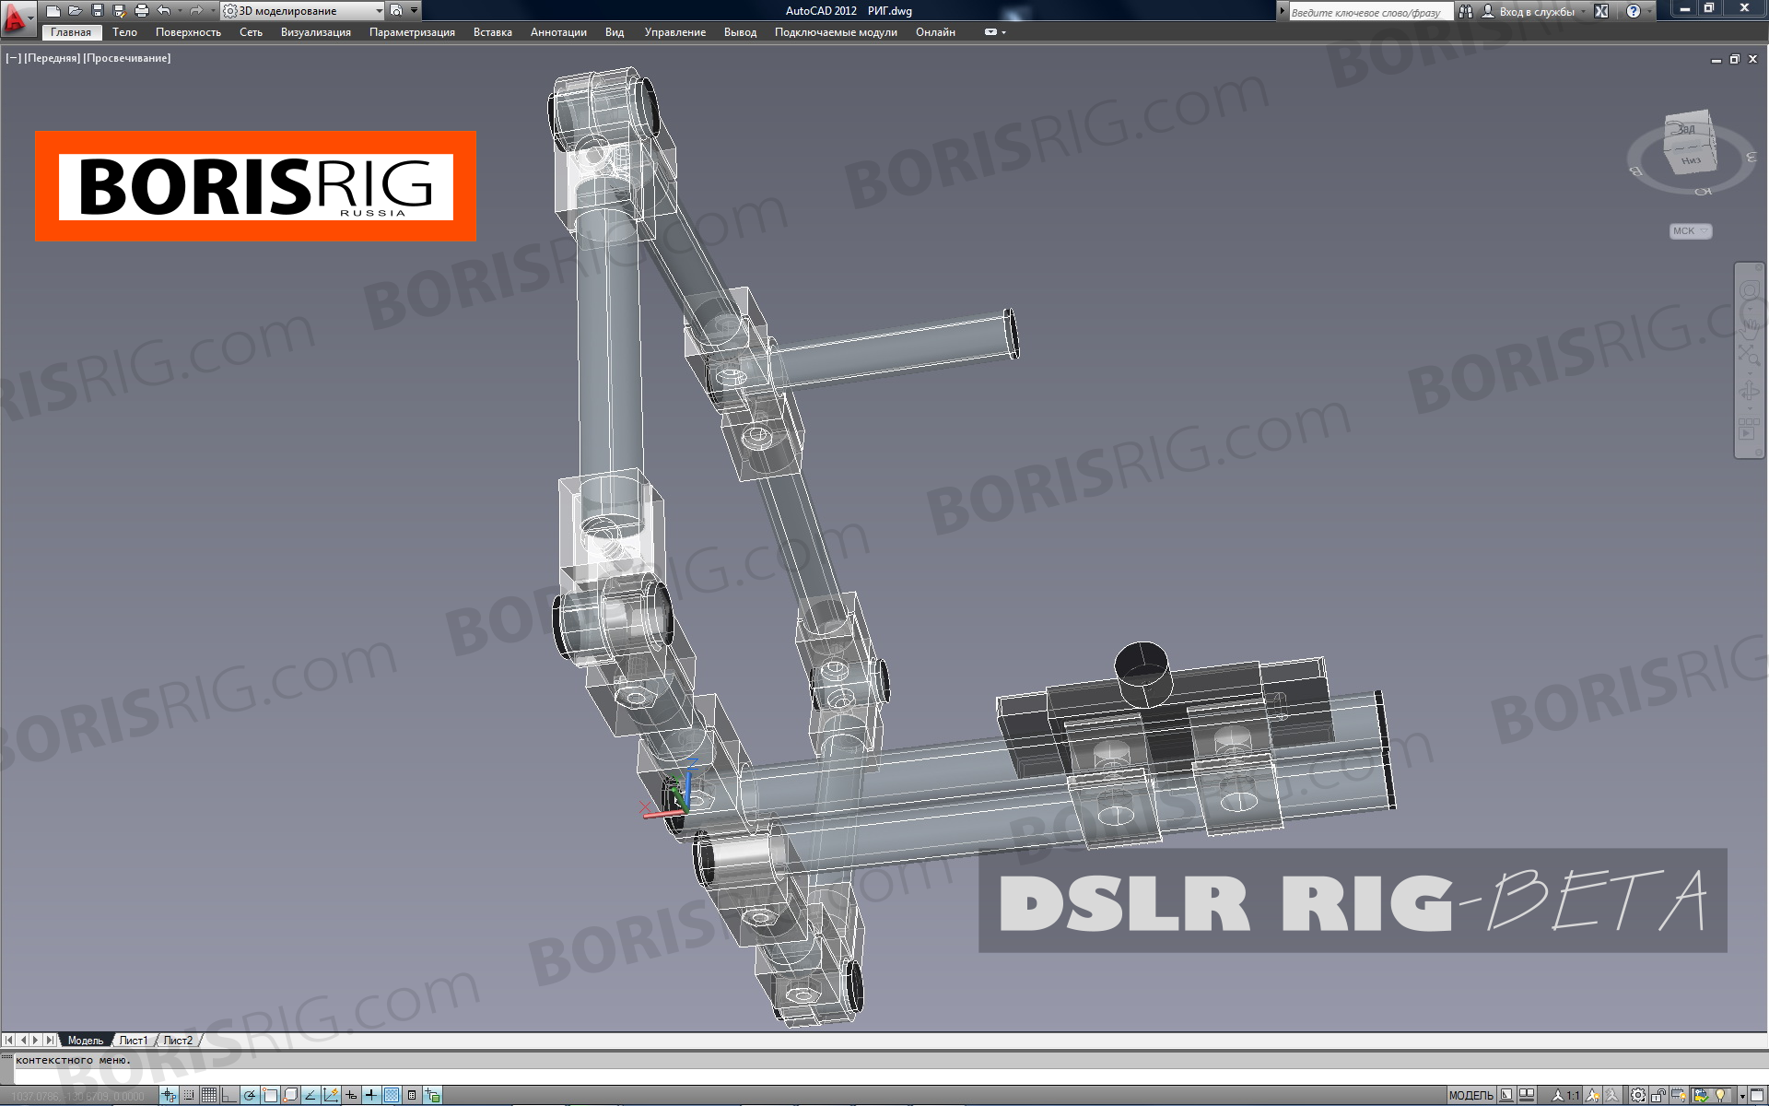1769x1106 pixels.
Task: Open the Help question mark icon
Action: tap(1634, 12)
